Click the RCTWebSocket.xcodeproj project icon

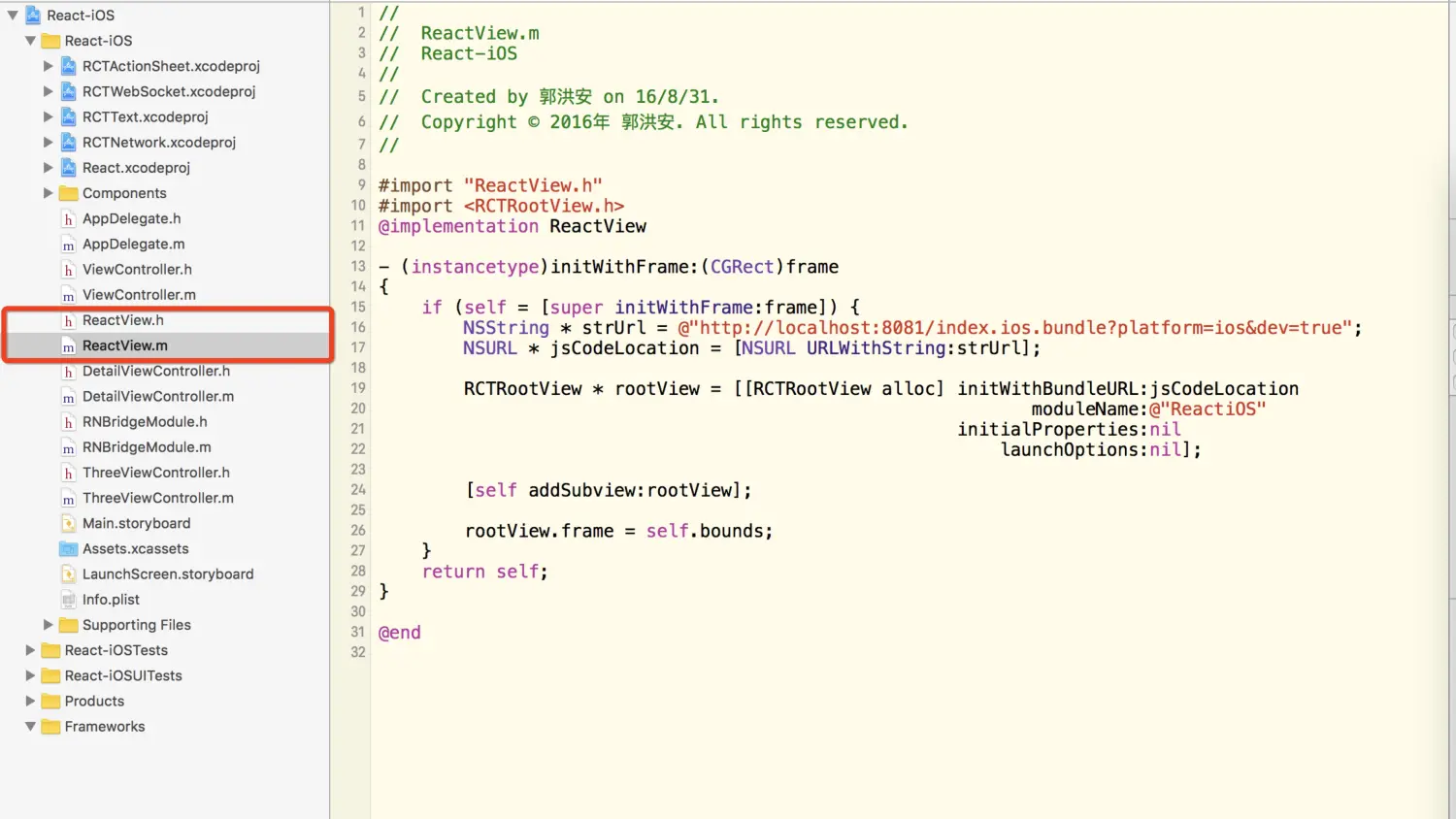(x=68, y=91)
